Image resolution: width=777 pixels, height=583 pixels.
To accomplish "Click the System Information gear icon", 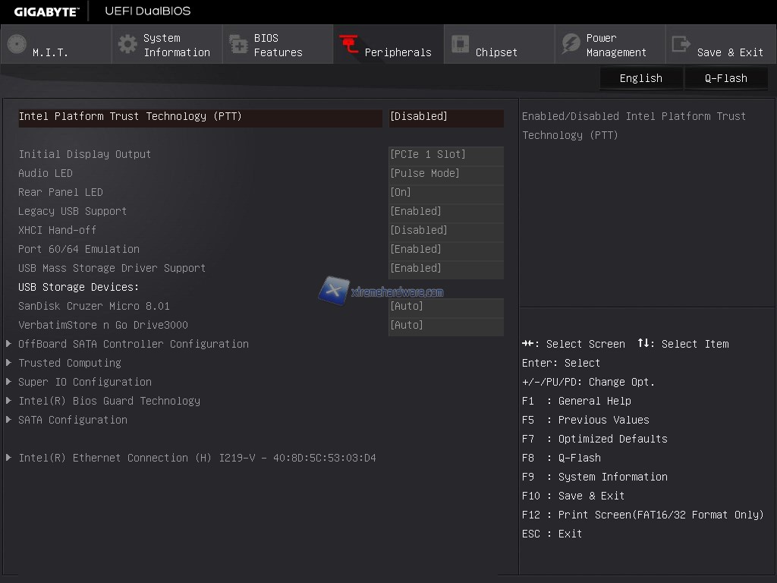I will (127, 44).
